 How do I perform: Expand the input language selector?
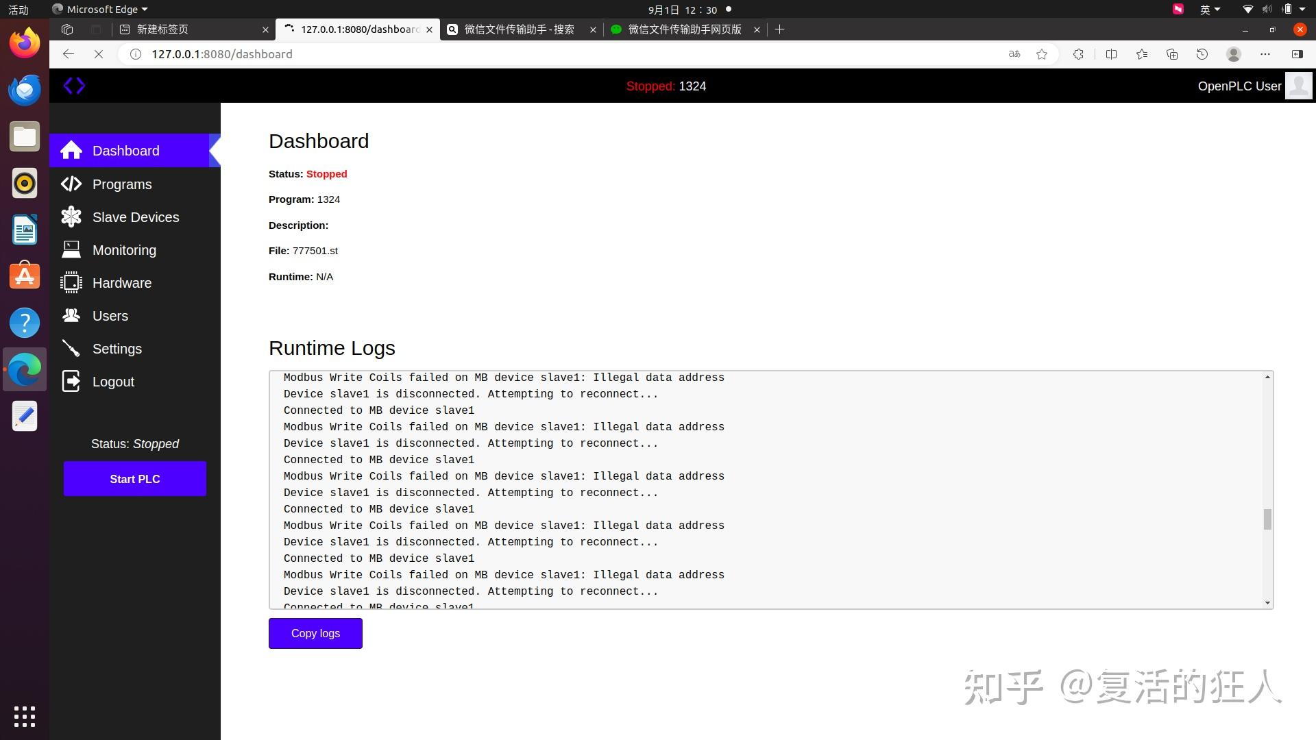coord(1210,9)
